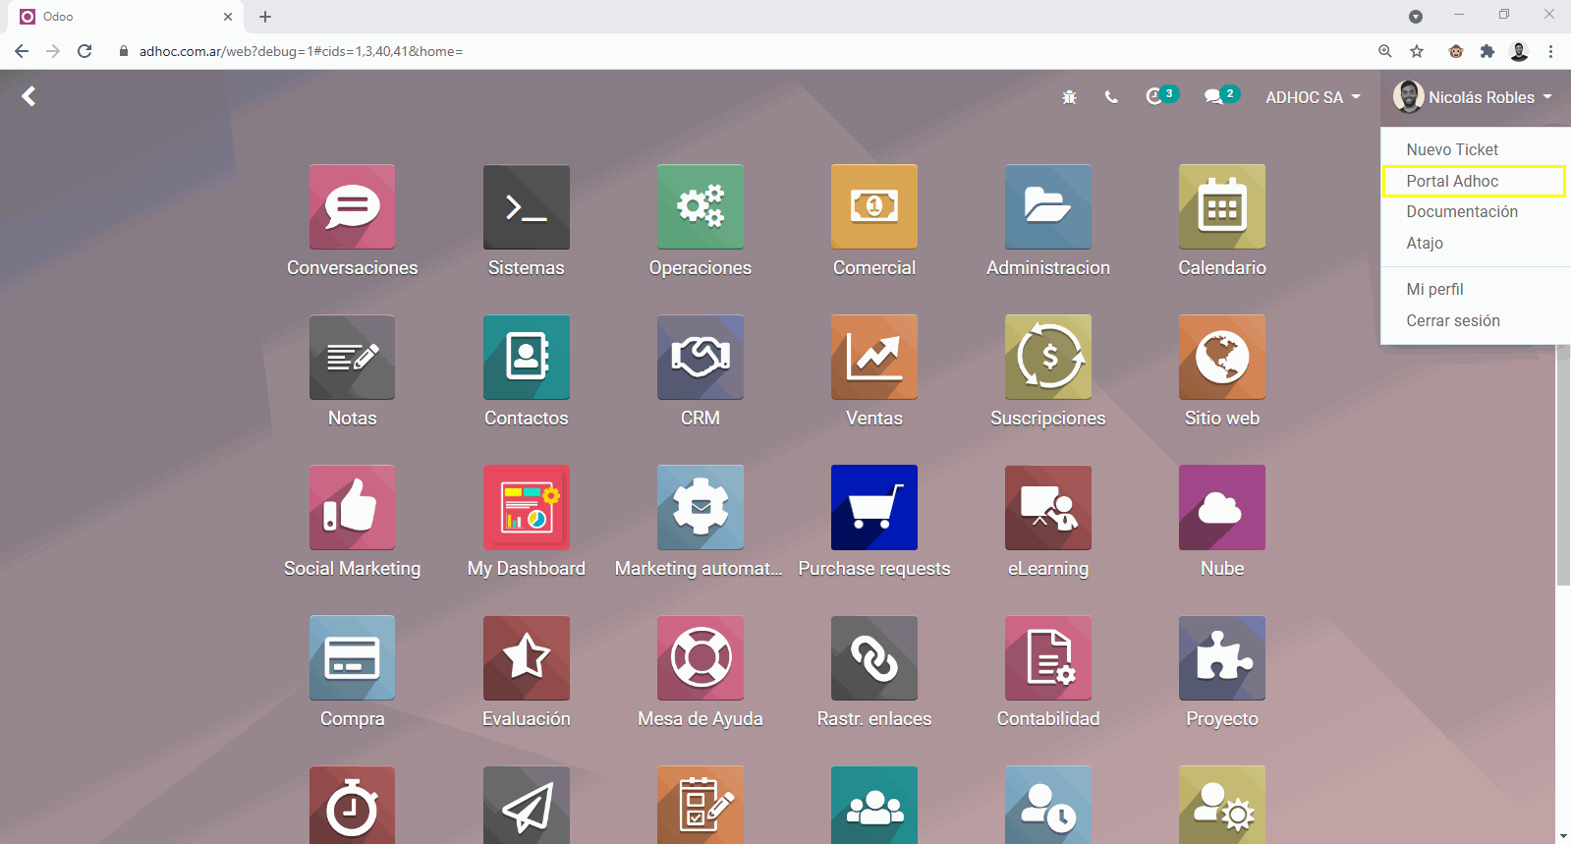Open the Suscripciones app

pos(1047,358)
